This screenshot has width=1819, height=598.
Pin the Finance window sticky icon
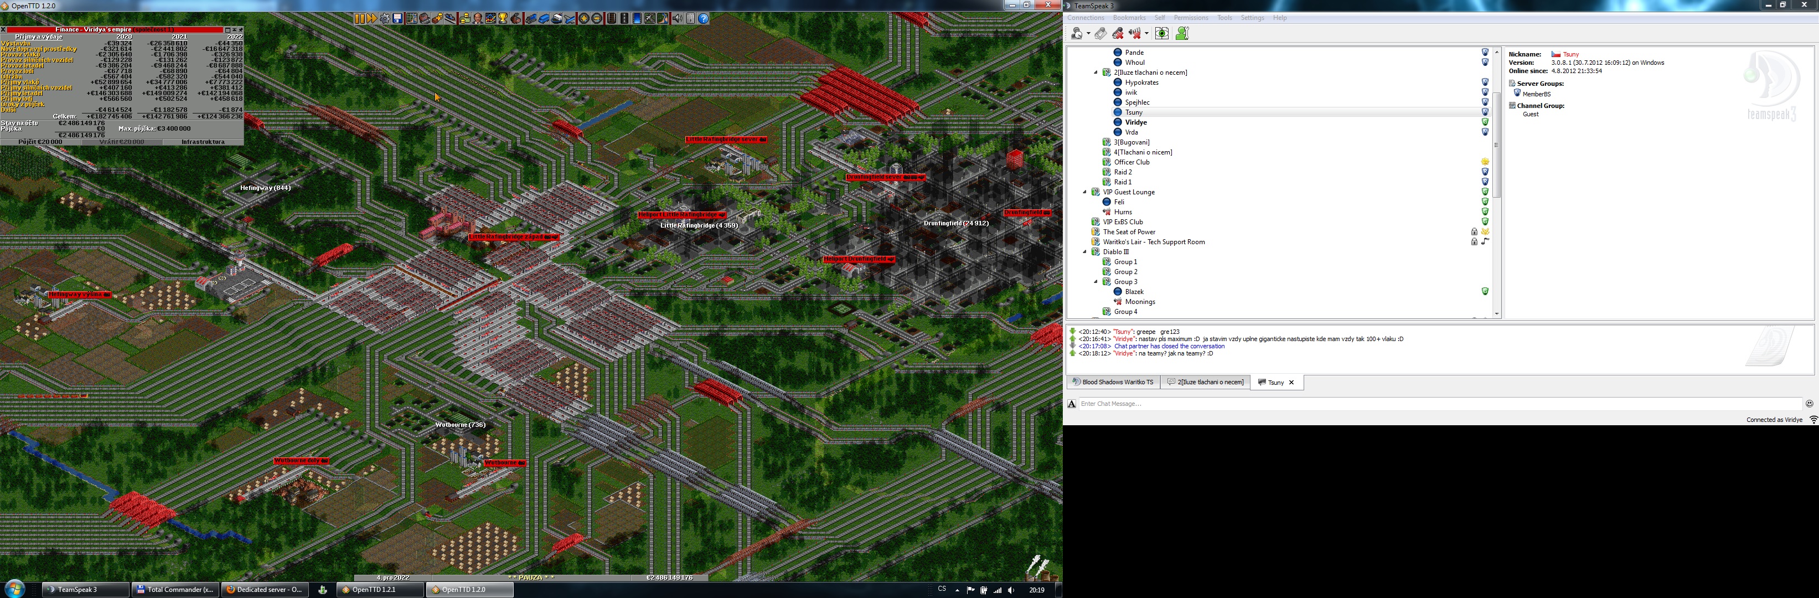point(241,30)
